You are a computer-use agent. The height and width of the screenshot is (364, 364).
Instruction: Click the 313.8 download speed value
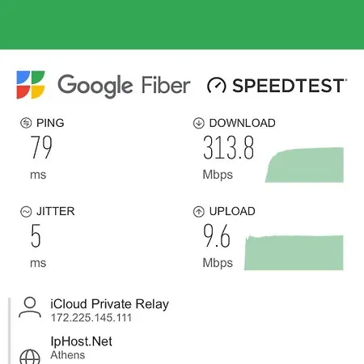pos(228,147)
